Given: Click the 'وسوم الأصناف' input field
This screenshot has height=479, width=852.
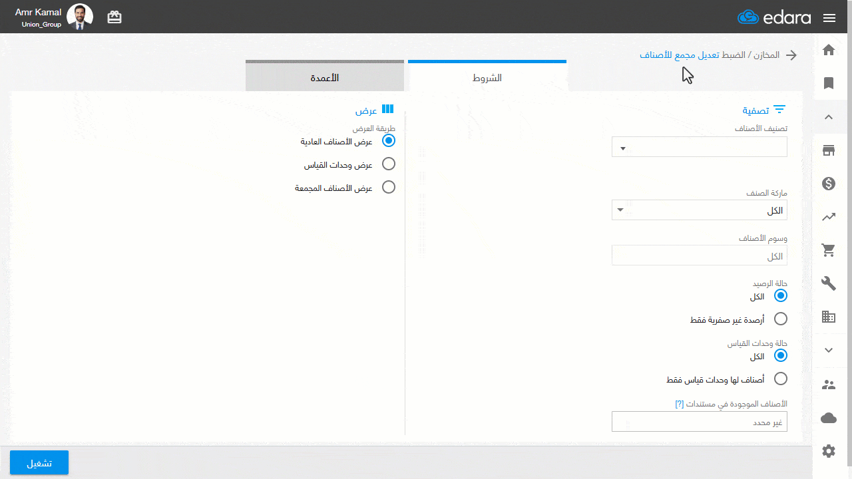Looking at the screenshot, I should click(699, 255).
